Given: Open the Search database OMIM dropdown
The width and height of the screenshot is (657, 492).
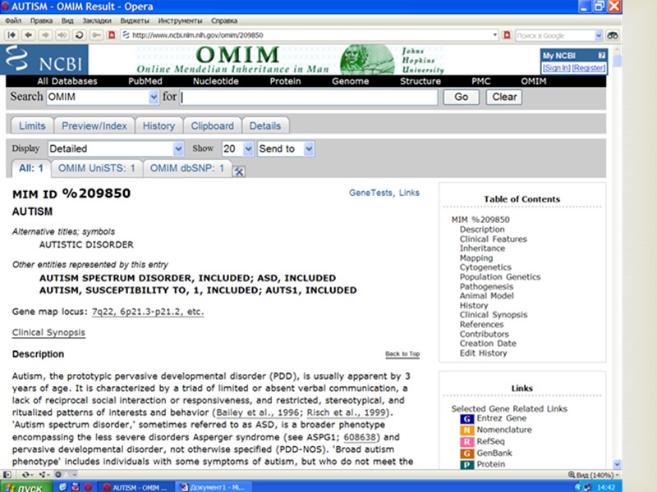Looking at the screenshot, I should pyautogui.click(x=154, y=97).
